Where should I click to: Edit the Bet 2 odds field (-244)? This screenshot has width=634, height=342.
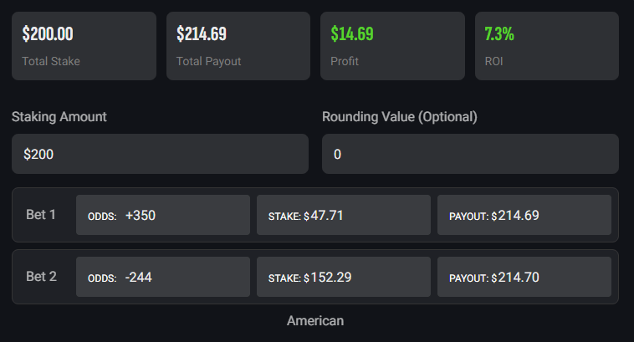[163, 277]
